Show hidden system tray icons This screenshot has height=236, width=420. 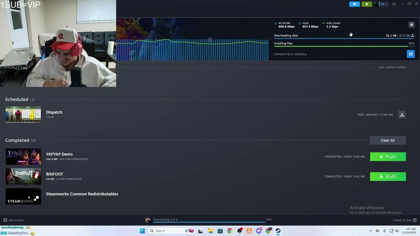tap(370, 231)
